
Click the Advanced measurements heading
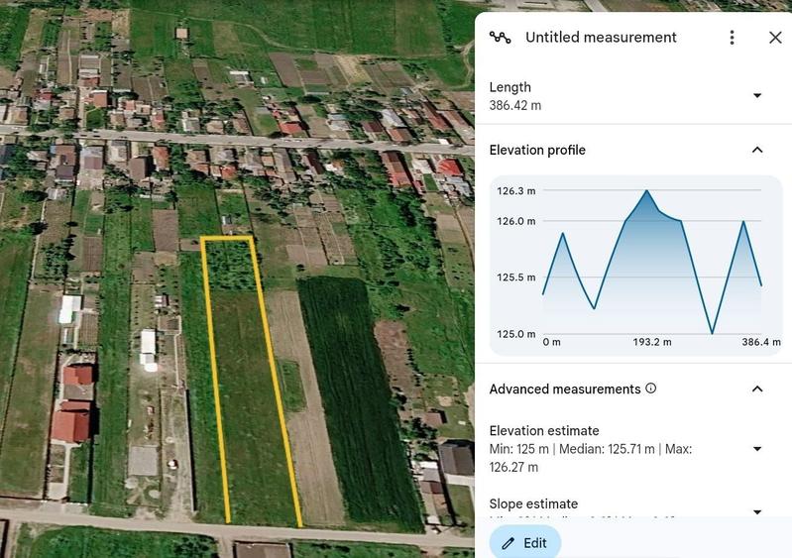(565, 389)
